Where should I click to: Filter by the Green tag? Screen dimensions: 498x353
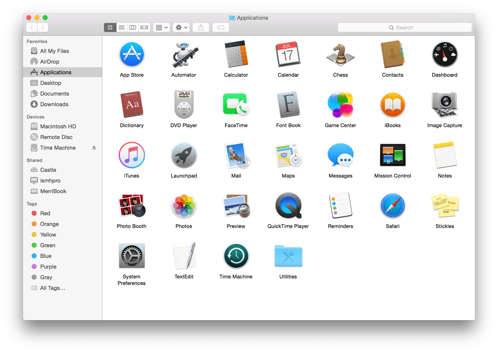pos(62,245)
